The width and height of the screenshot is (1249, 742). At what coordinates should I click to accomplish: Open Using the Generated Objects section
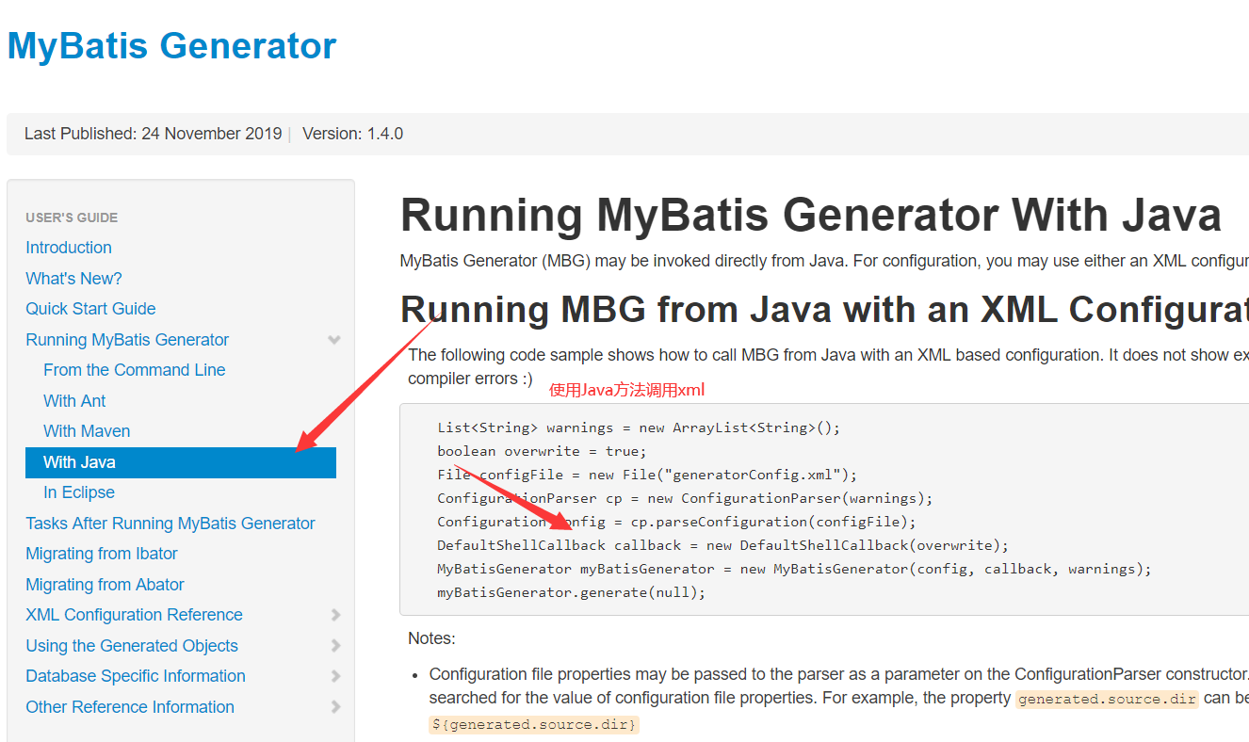[132, 646]
